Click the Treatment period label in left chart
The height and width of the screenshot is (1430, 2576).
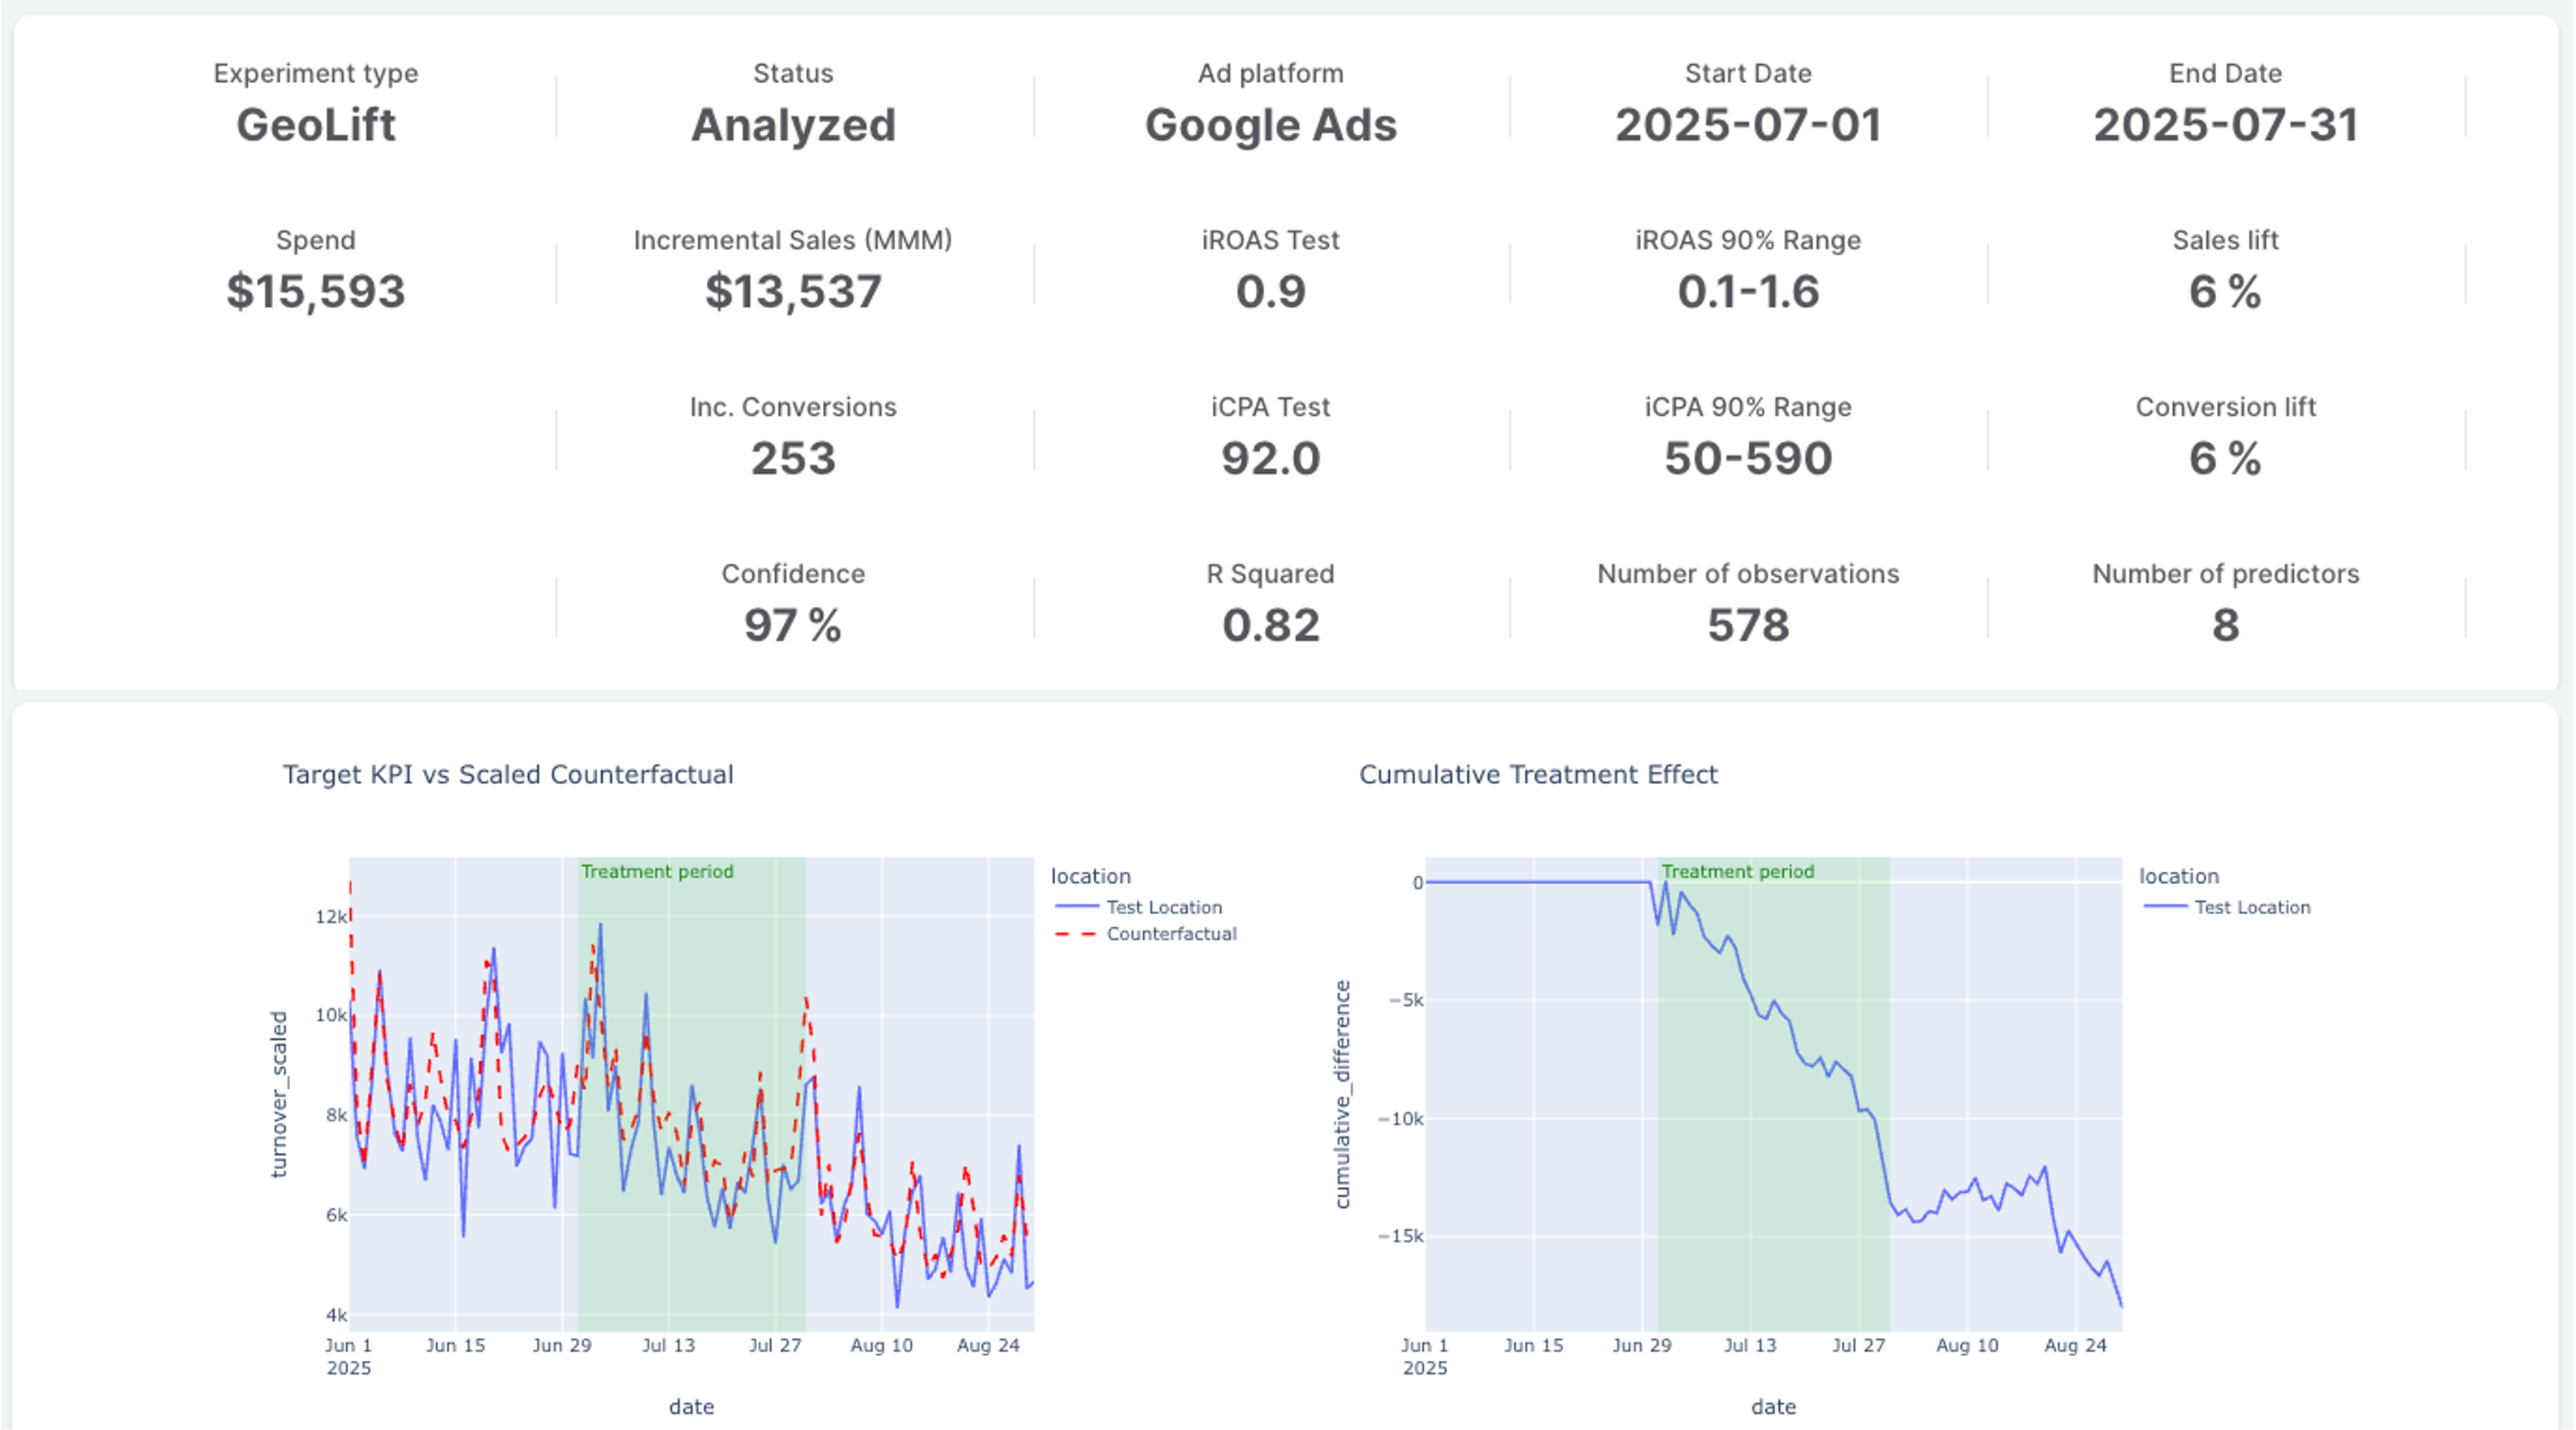pos(657,871)
